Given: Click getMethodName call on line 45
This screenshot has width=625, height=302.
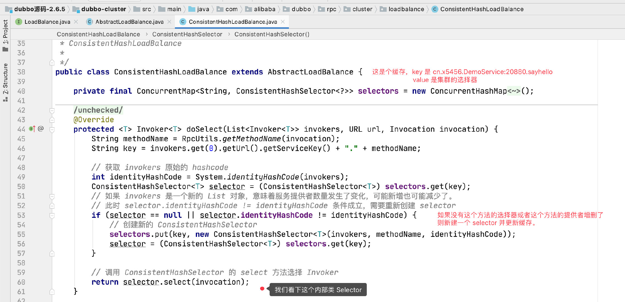Looking at the screenshot, I should pos(251,139).
